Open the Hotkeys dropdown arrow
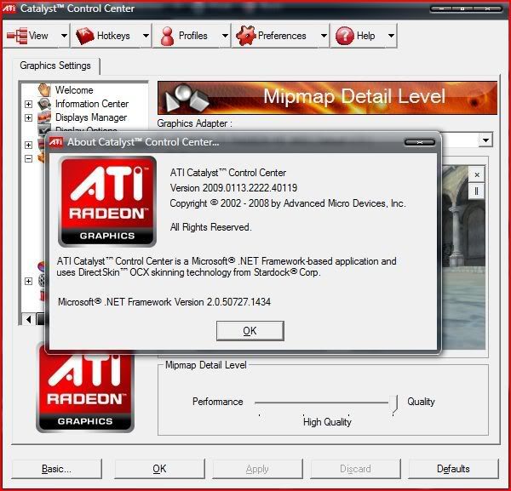Image resolution: width=511 pixels, height=491 pixels. [146, 36]
